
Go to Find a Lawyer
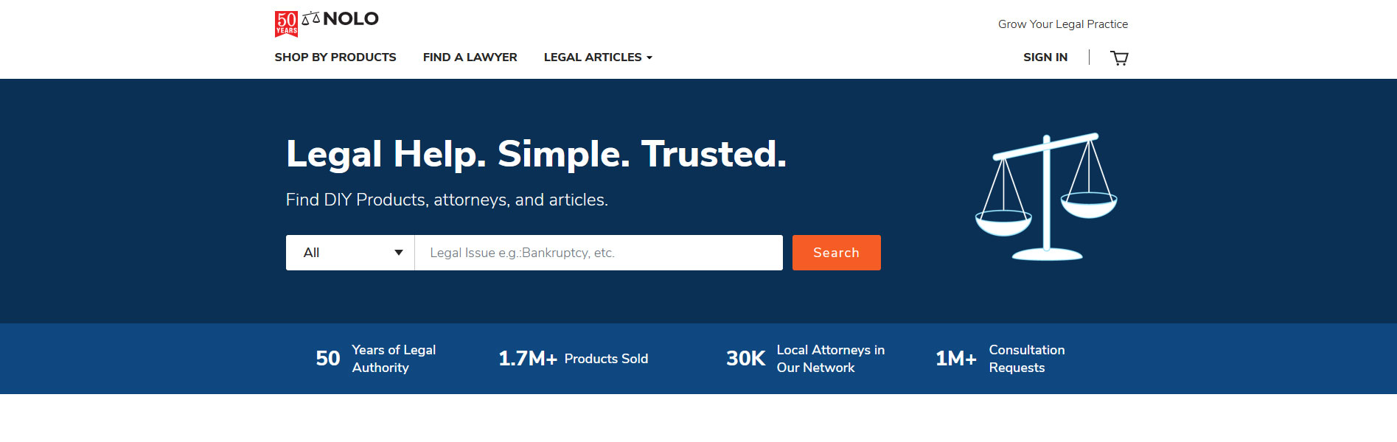(x=470, y=57)
